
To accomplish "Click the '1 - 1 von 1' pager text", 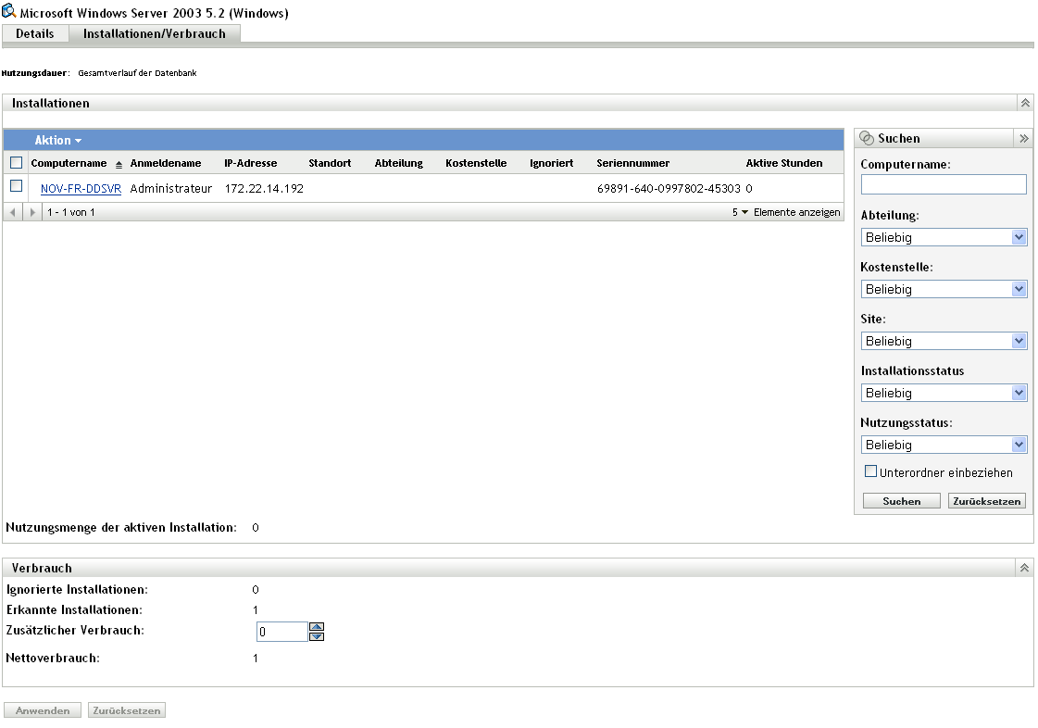I will point(70,212).
